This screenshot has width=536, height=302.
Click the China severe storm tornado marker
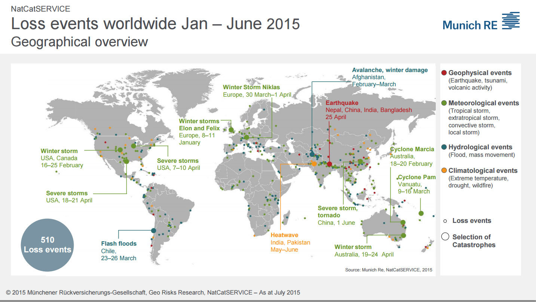point(360,162)
